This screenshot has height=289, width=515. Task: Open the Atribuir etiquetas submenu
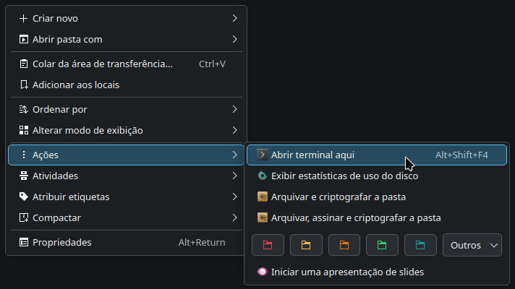[x=234, y=197]
